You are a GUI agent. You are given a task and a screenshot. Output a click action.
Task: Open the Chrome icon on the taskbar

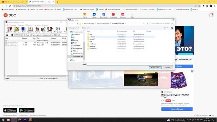click(x=20, y=120)
